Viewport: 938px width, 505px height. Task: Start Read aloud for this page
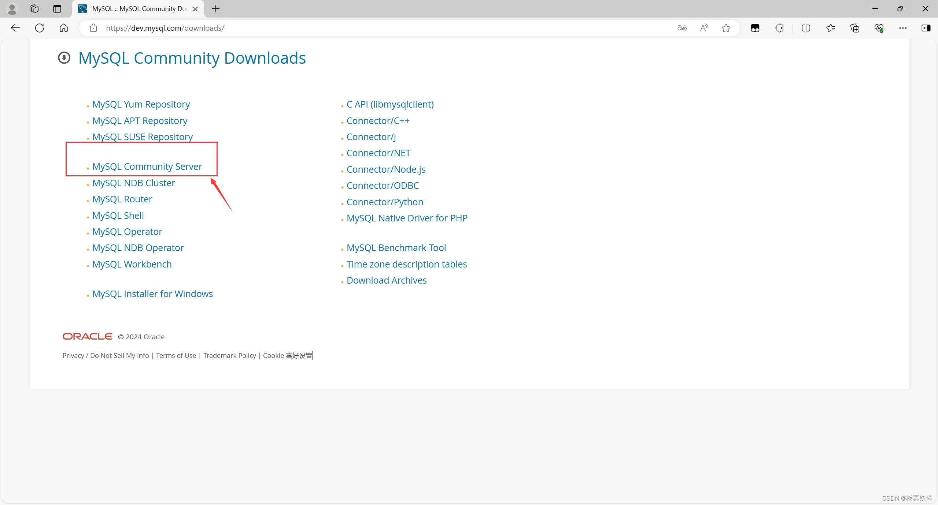click(704, 28)
